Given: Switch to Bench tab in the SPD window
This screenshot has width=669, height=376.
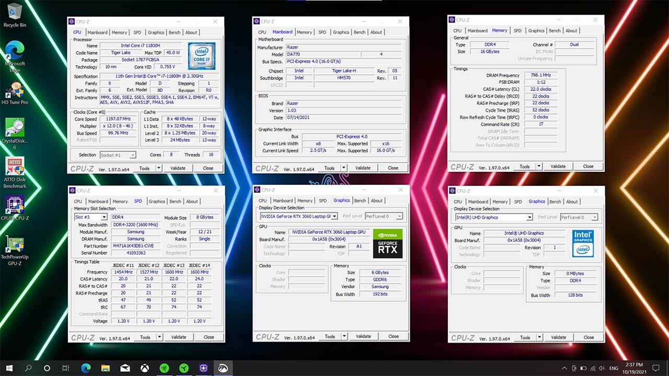Looking at the screenshot, I should (x=175, y=202).
